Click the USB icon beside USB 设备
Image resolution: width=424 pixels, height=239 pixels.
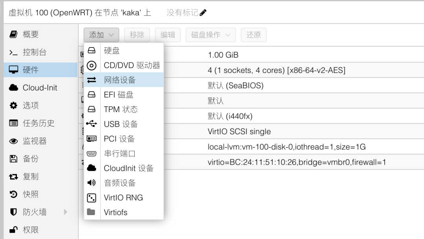(x=91, y=124)
